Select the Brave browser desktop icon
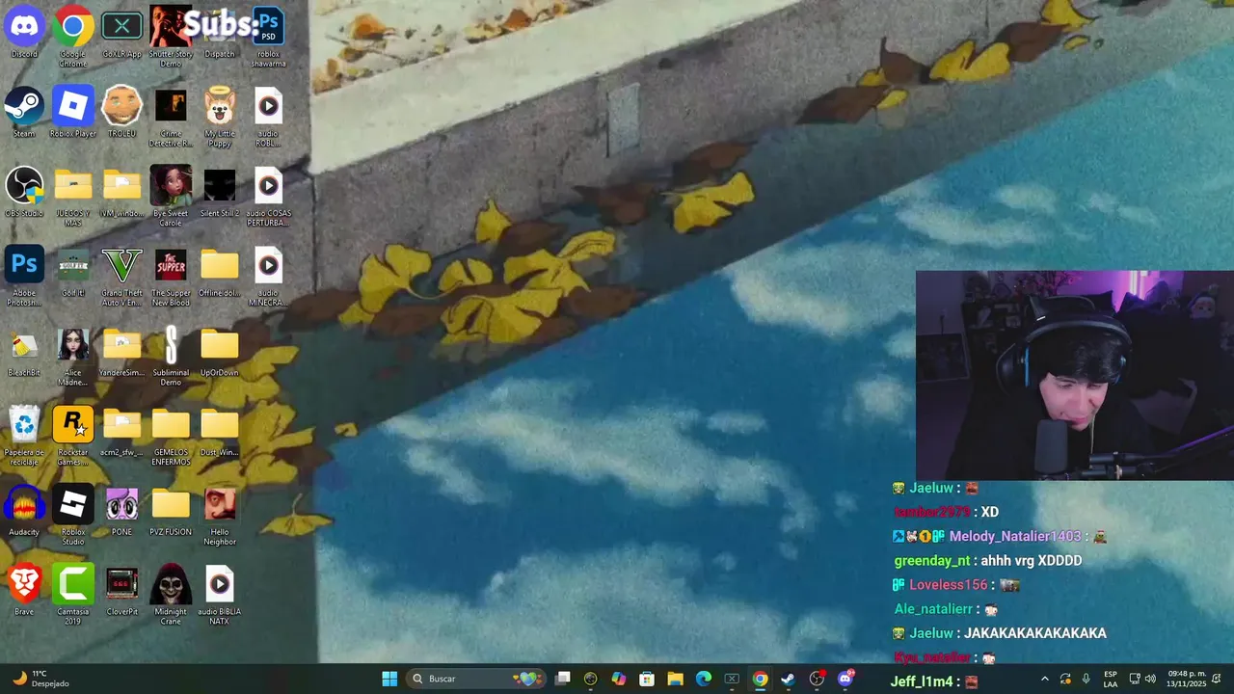The width and height of the screenshot is (1234, 694). pos(24,590)
